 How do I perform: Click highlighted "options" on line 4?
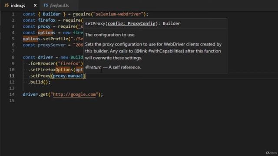[x=46, y=32]
